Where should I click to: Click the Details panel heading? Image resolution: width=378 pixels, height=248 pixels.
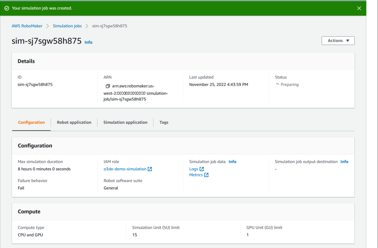pyautogui.click(x=26, y=61)
